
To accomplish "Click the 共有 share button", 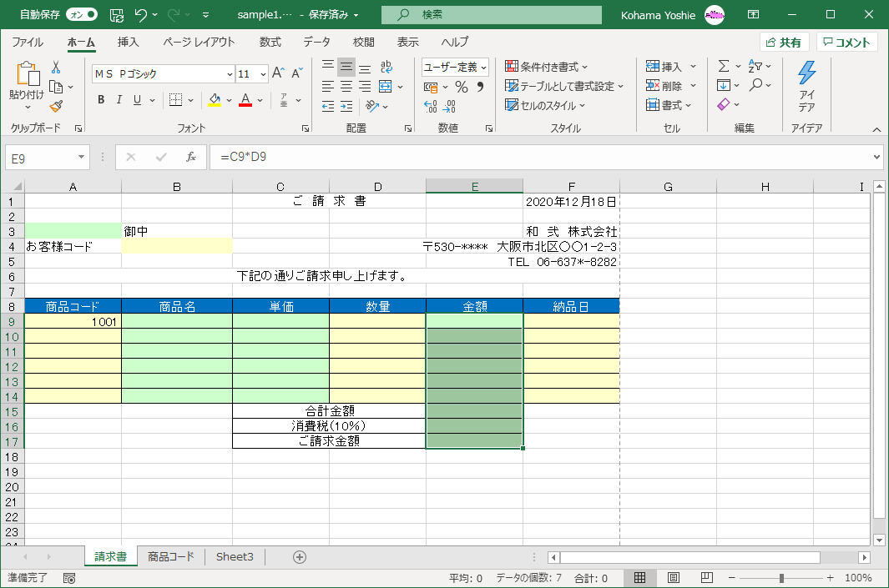I will click(784, 43).
